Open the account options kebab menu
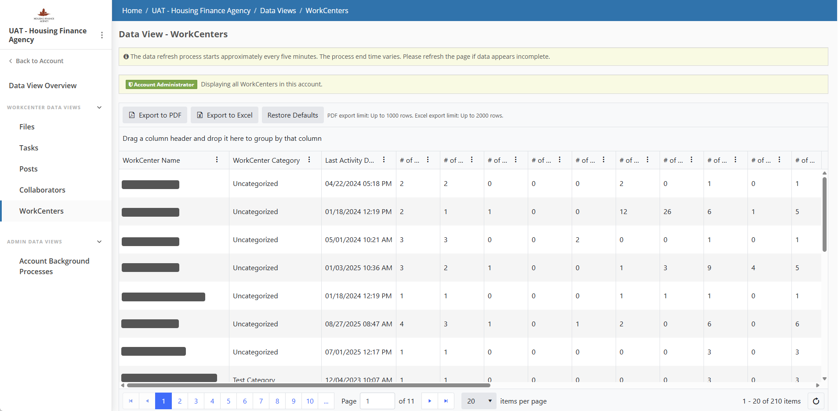 pyautogui.click(x=102, y=35)
